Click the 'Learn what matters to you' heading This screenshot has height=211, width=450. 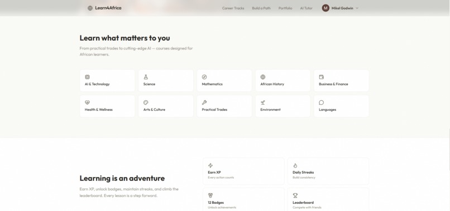[x=125, y=38]
